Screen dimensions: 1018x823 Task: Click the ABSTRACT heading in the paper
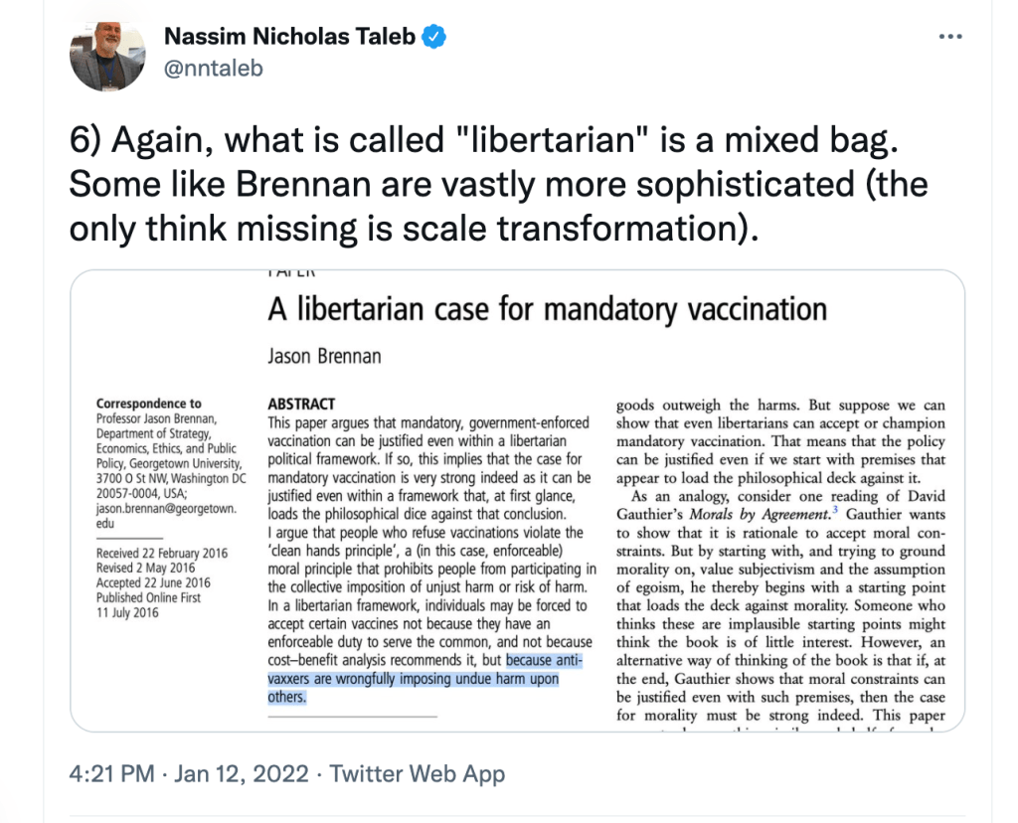click(302, 406)
